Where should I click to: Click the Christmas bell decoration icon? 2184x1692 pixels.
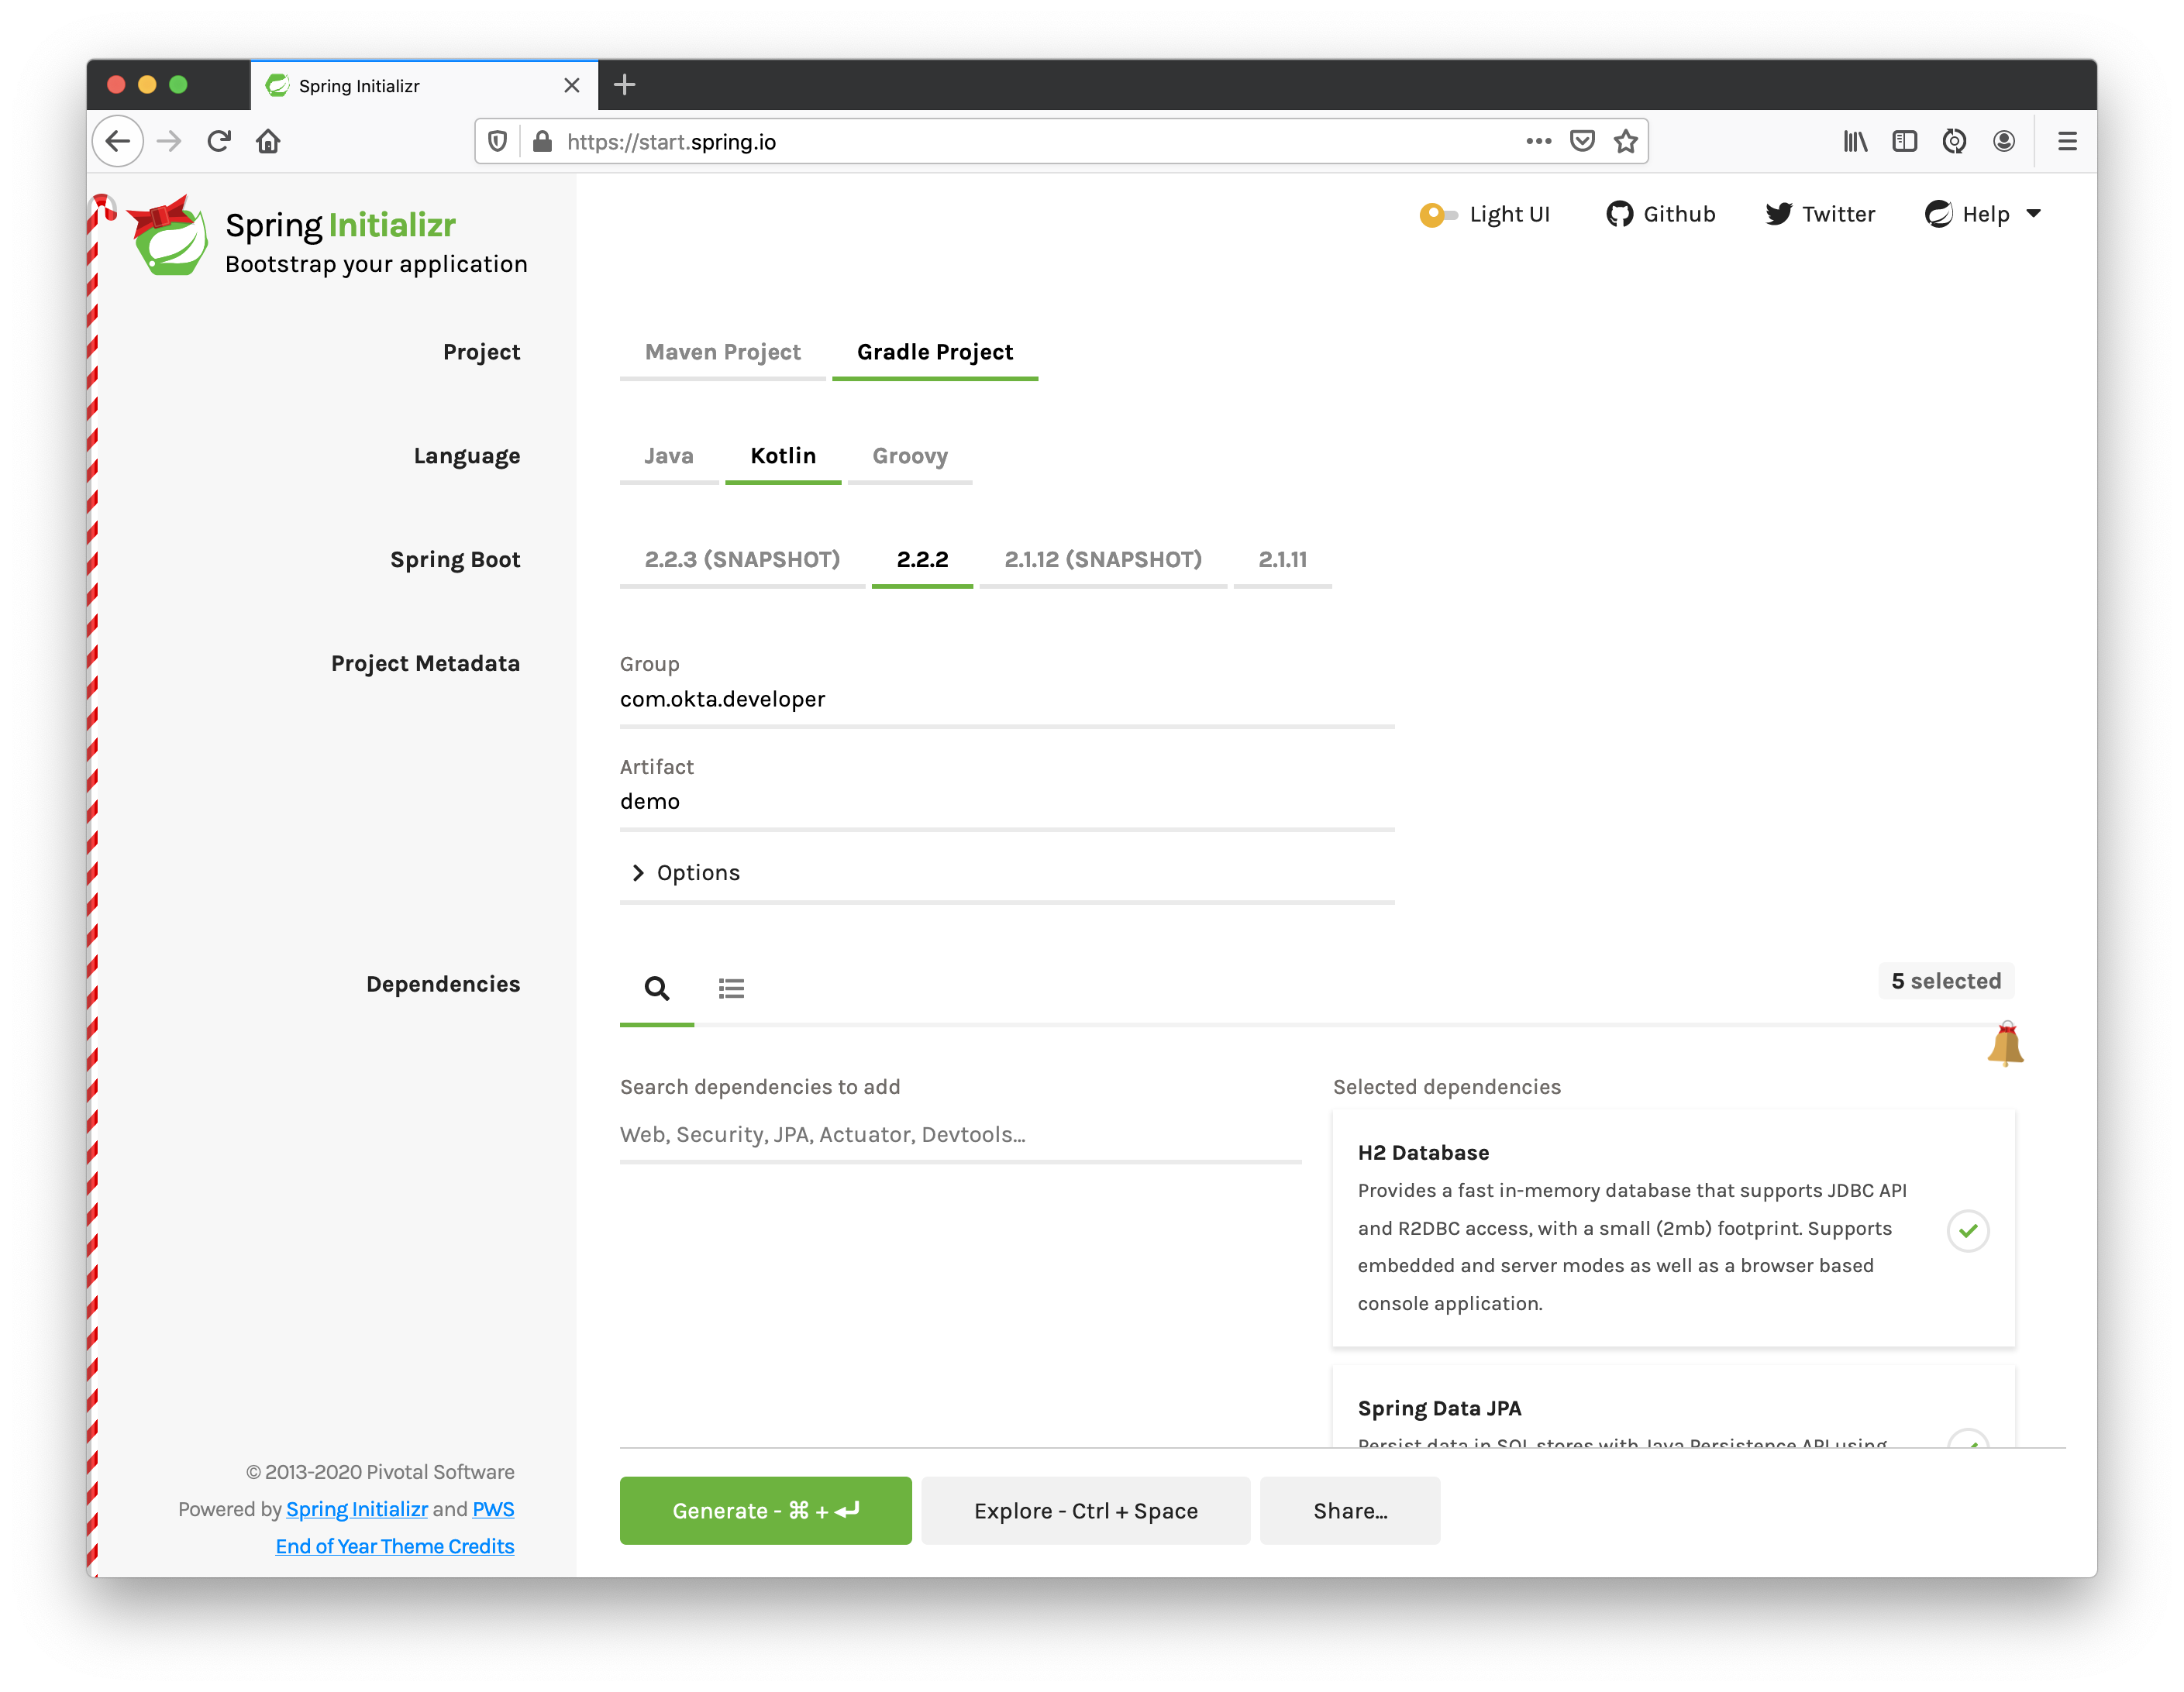point(2005,1045)
